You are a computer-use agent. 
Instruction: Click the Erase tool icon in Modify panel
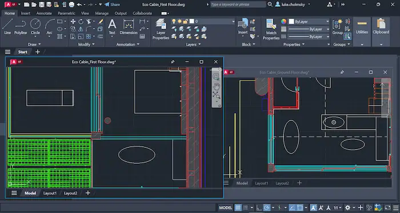(101, 21)
